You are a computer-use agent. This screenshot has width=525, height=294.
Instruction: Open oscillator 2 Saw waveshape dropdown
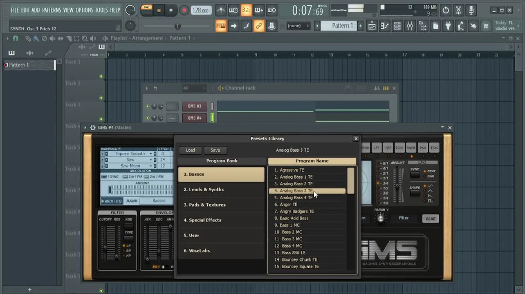[x=151, y=160]
